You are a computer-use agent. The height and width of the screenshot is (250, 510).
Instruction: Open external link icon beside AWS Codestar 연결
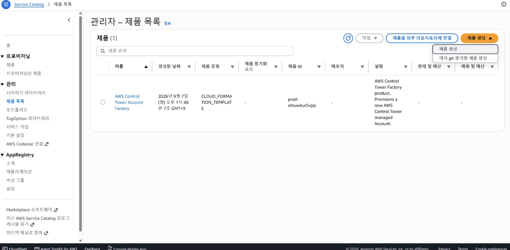point(47,144)
